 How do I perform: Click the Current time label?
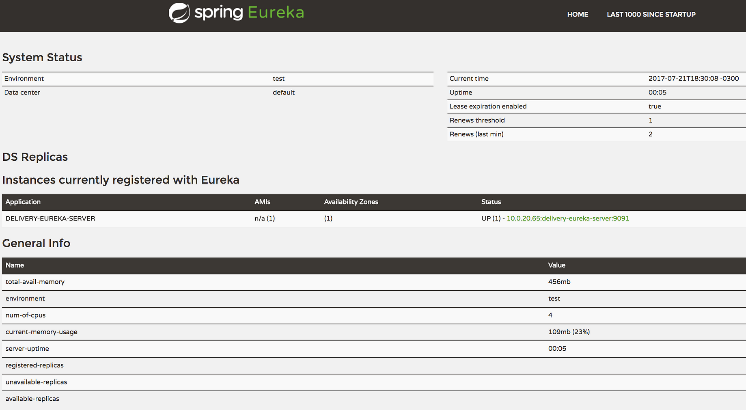[x=469, y=78]
